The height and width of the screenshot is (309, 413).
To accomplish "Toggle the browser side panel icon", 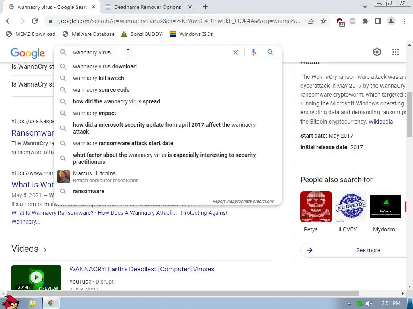I will click(x=378, y=21).
